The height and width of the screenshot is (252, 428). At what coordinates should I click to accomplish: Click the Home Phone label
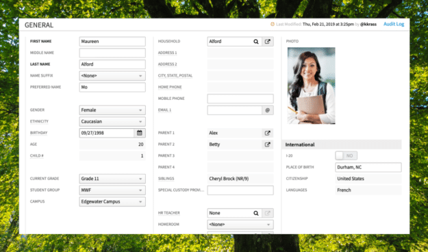tap(170, 87)
